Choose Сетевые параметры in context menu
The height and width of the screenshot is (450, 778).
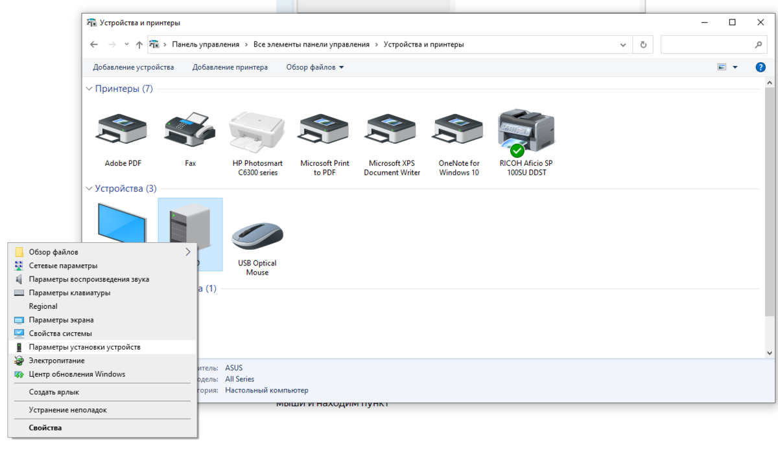[102, 265]
